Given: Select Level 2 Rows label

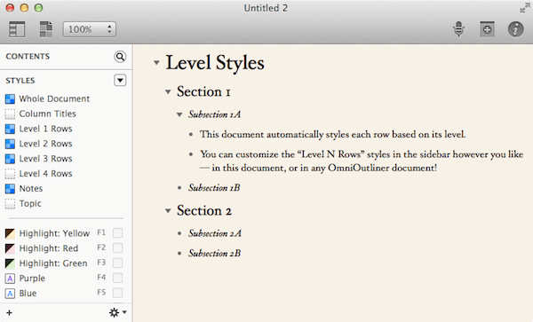Looking at the screenshot, I should (x=45, y=144).
